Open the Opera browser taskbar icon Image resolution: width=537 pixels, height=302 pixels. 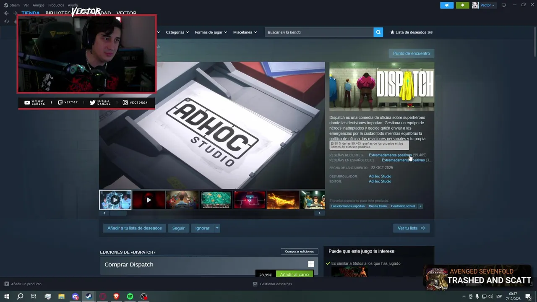[x=103, y=297]
